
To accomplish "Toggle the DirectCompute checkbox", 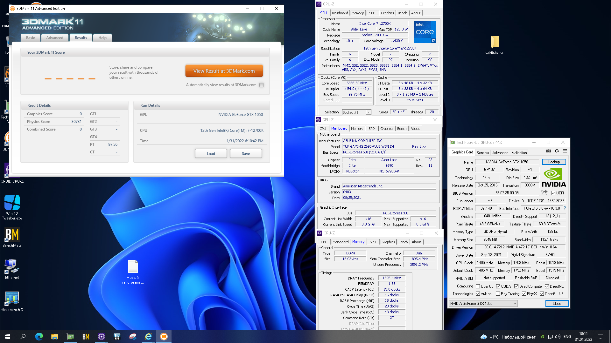I will (516, 286).
